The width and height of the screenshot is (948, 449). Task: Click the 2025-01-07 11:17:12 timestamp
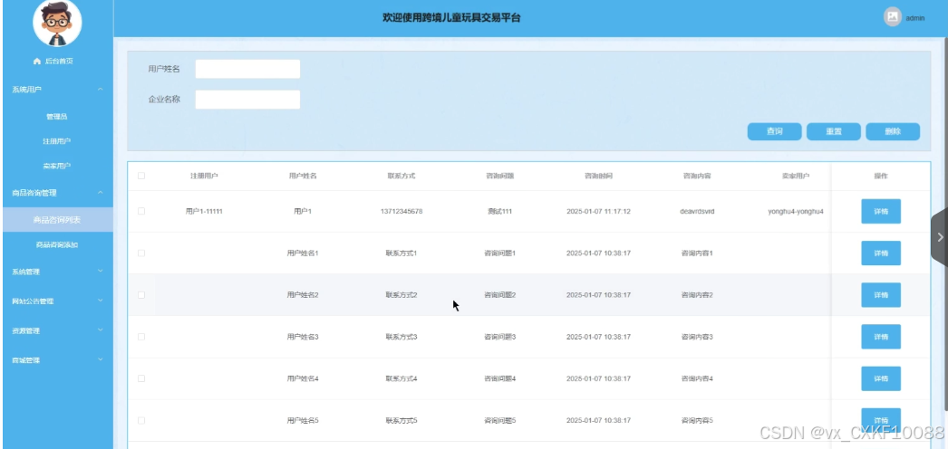click(598, 211)
